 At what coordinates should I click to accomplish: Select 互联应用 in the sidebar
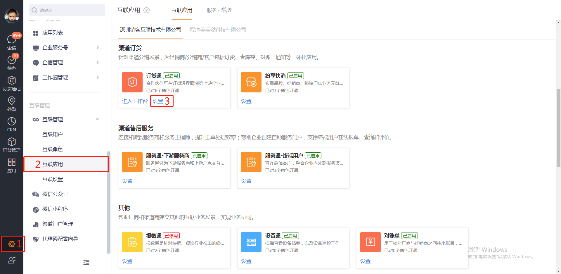pos(53,164)
